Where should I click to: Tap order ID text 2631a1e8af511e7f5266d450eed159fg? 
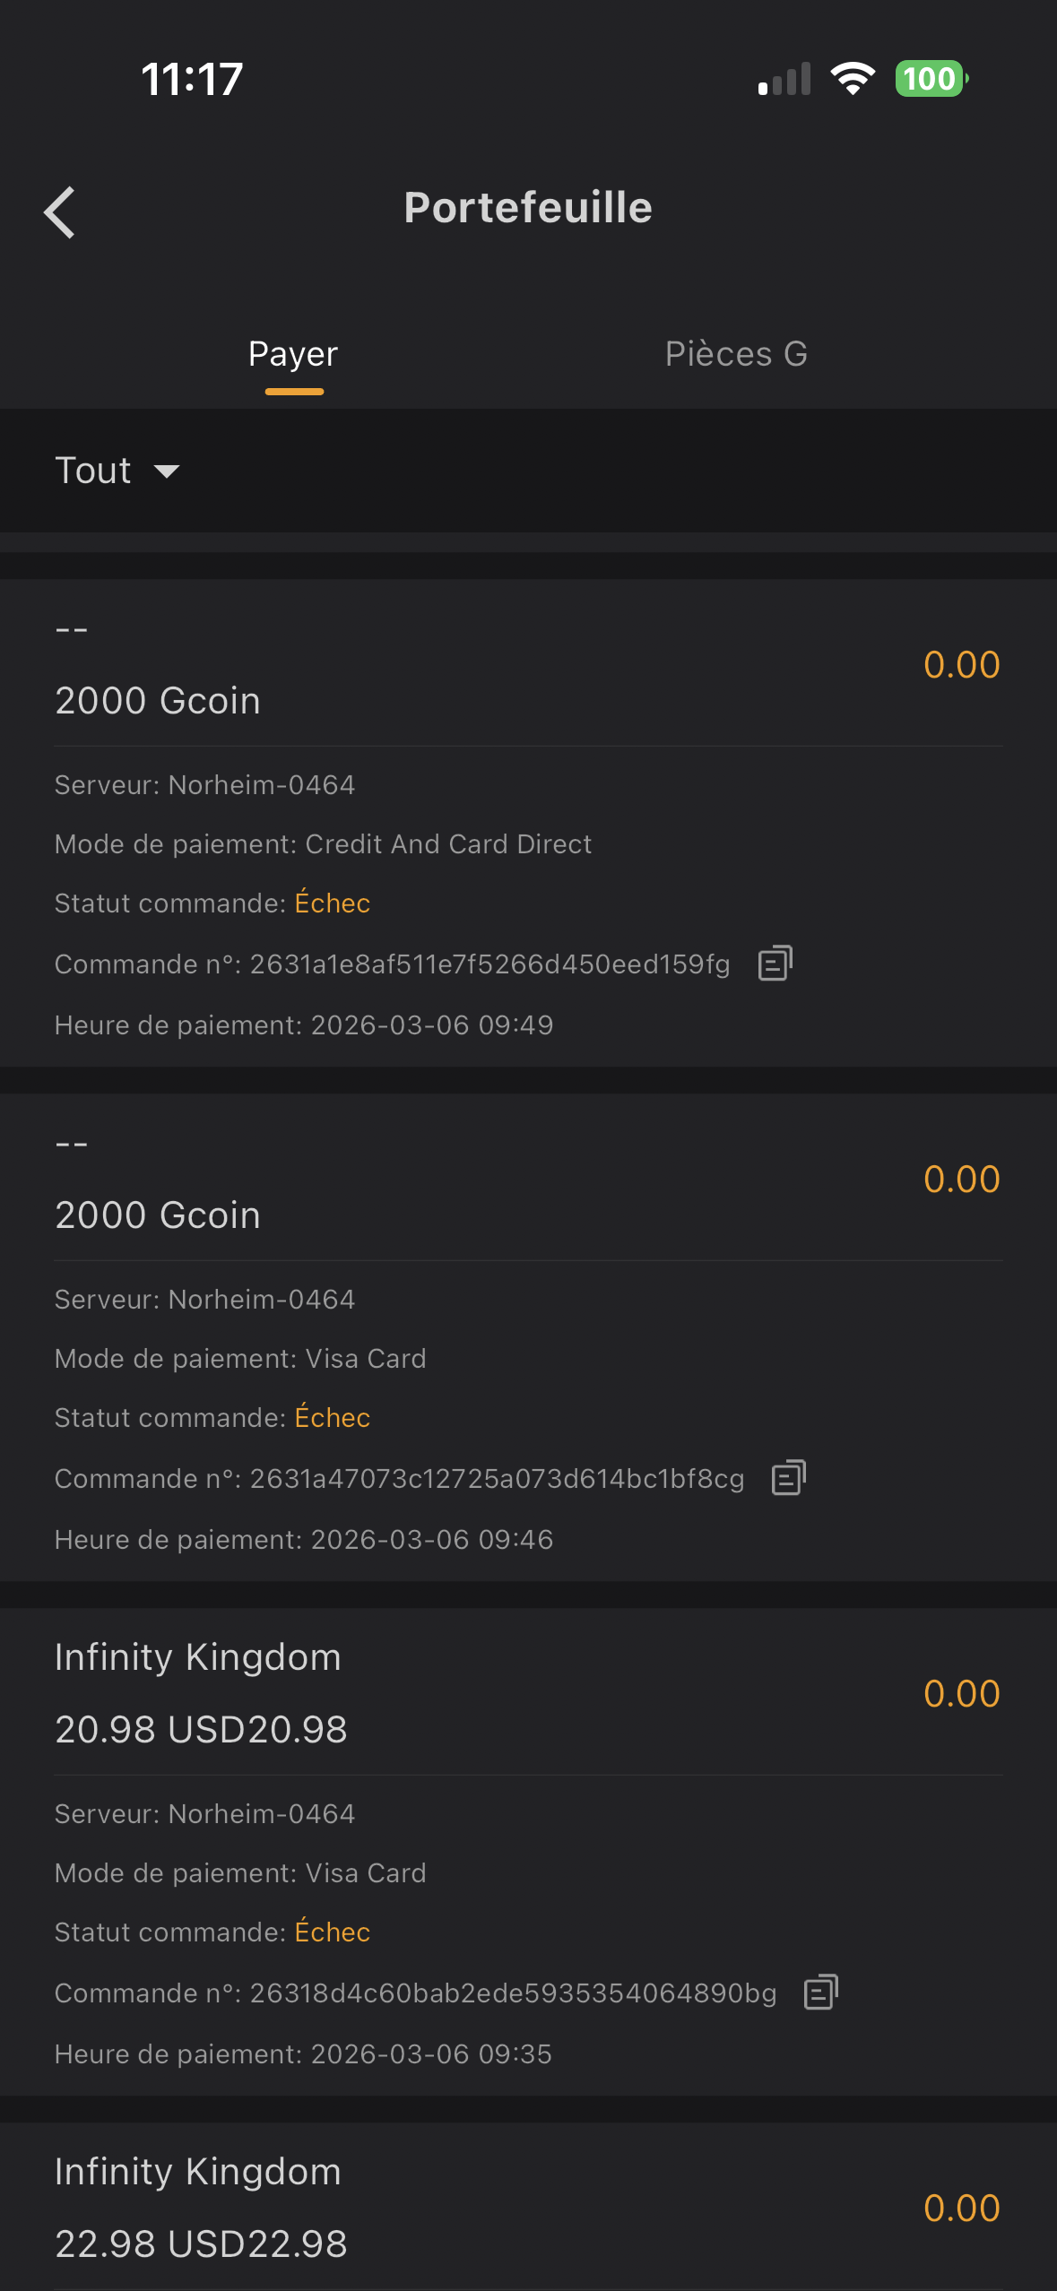click(490, 964)
